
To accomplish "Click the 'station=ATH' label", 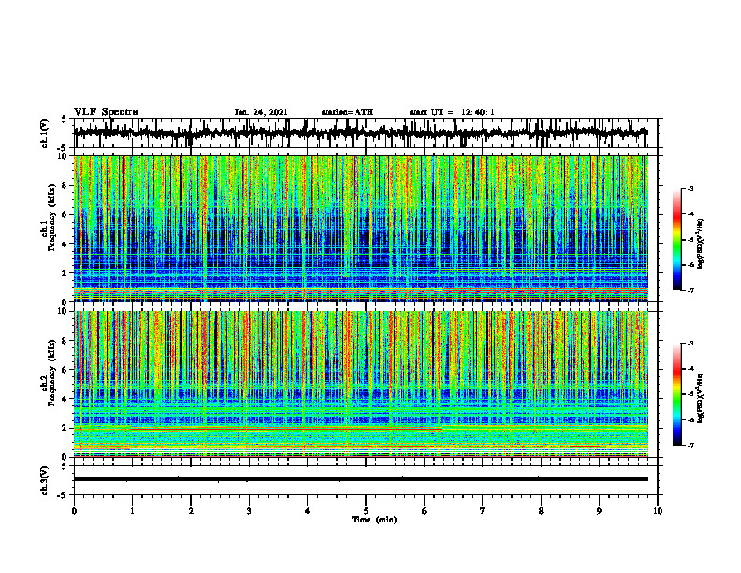I will point(347,112).
